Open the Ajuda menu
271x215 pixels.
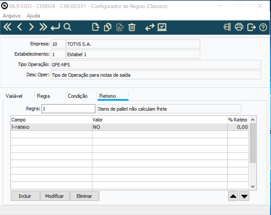point(33,16)
